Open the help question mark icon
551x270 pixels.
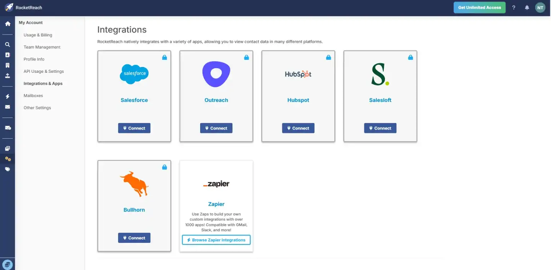[x=514, y=8]
